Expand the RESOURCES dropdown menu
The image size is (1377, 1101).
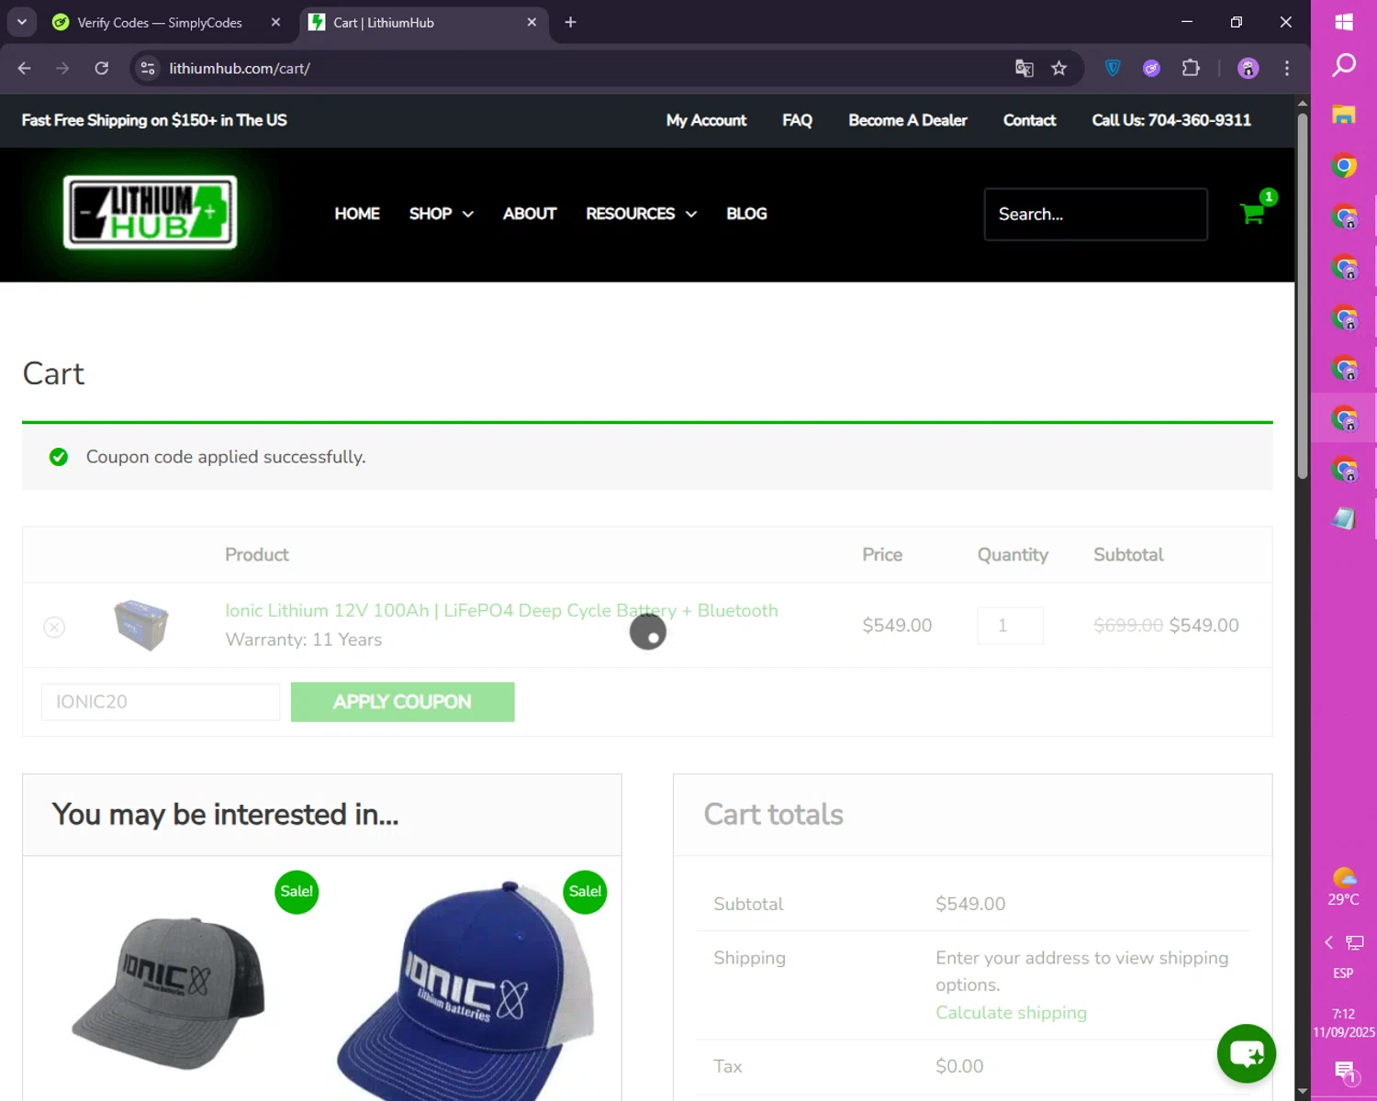(x=641, y=214)
